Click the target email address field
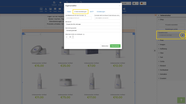Viewport: 186px width, 104px height. pyautogui.click(x=78, y=18)
